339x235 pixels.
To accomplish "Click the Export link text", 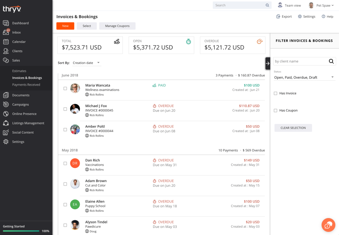I will click(x=287, y=17).
